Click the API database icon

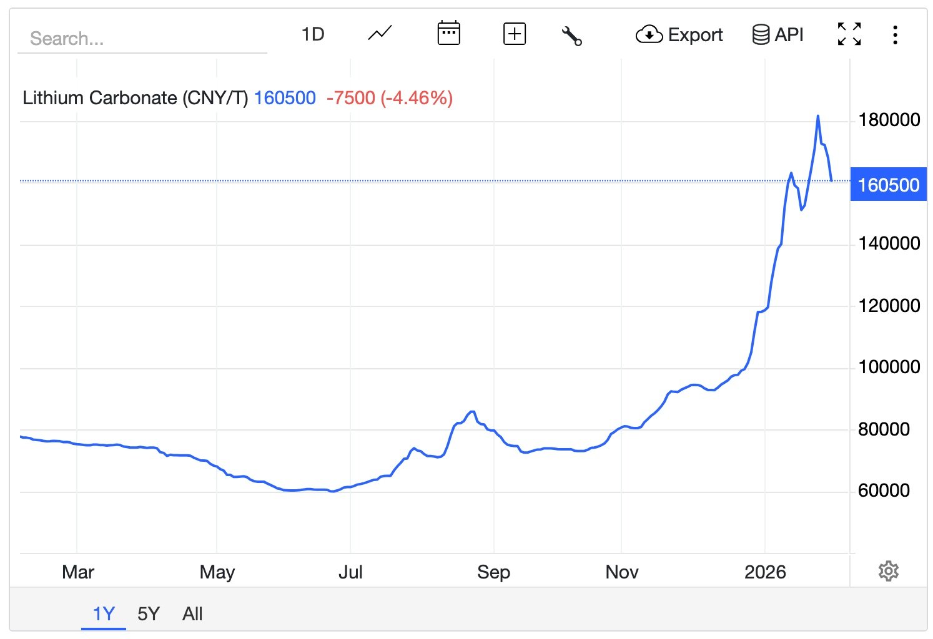pos(760,35)
